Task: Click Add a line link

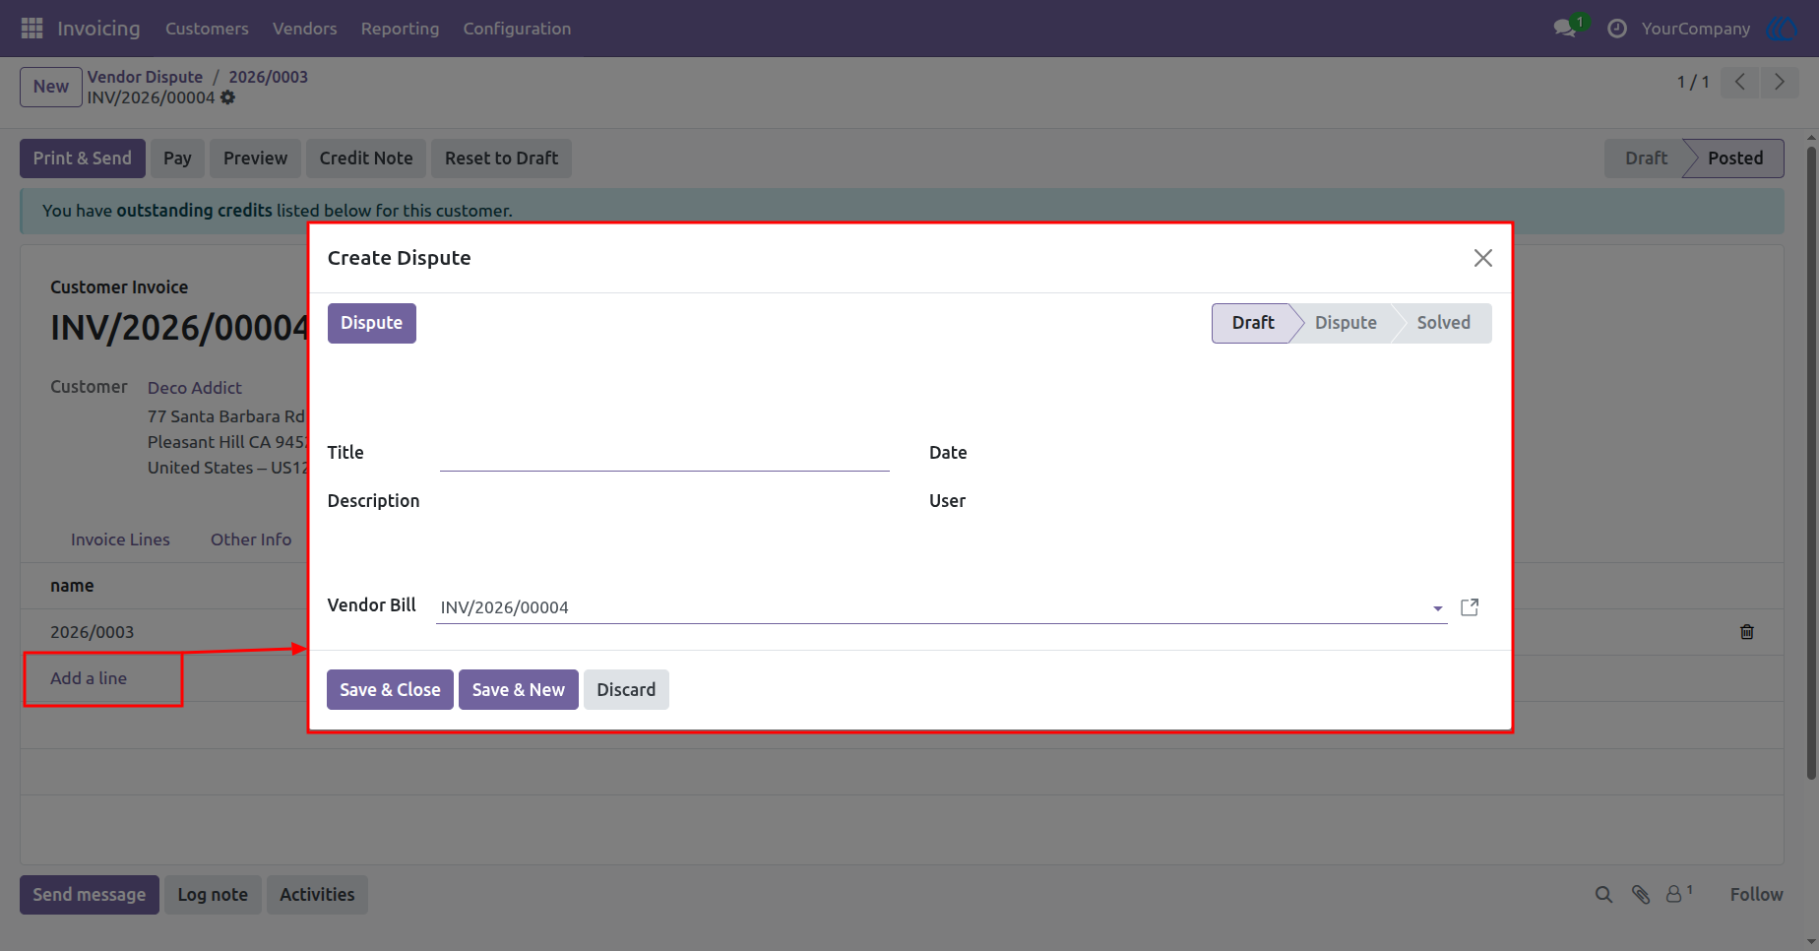Action: pos(89,678)
